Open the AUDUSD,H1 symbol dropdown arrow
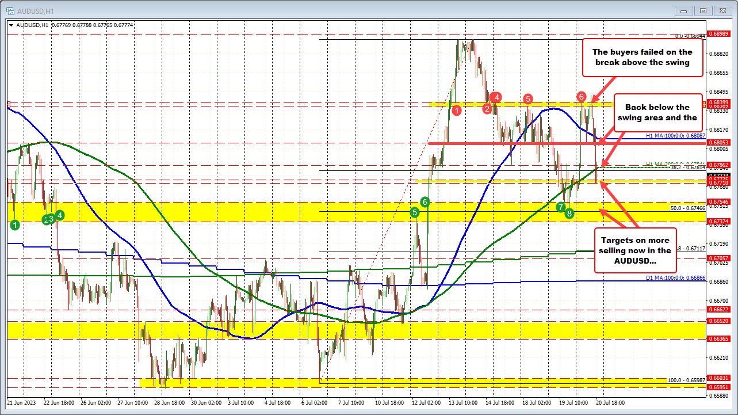 click(x=10, y=25)
